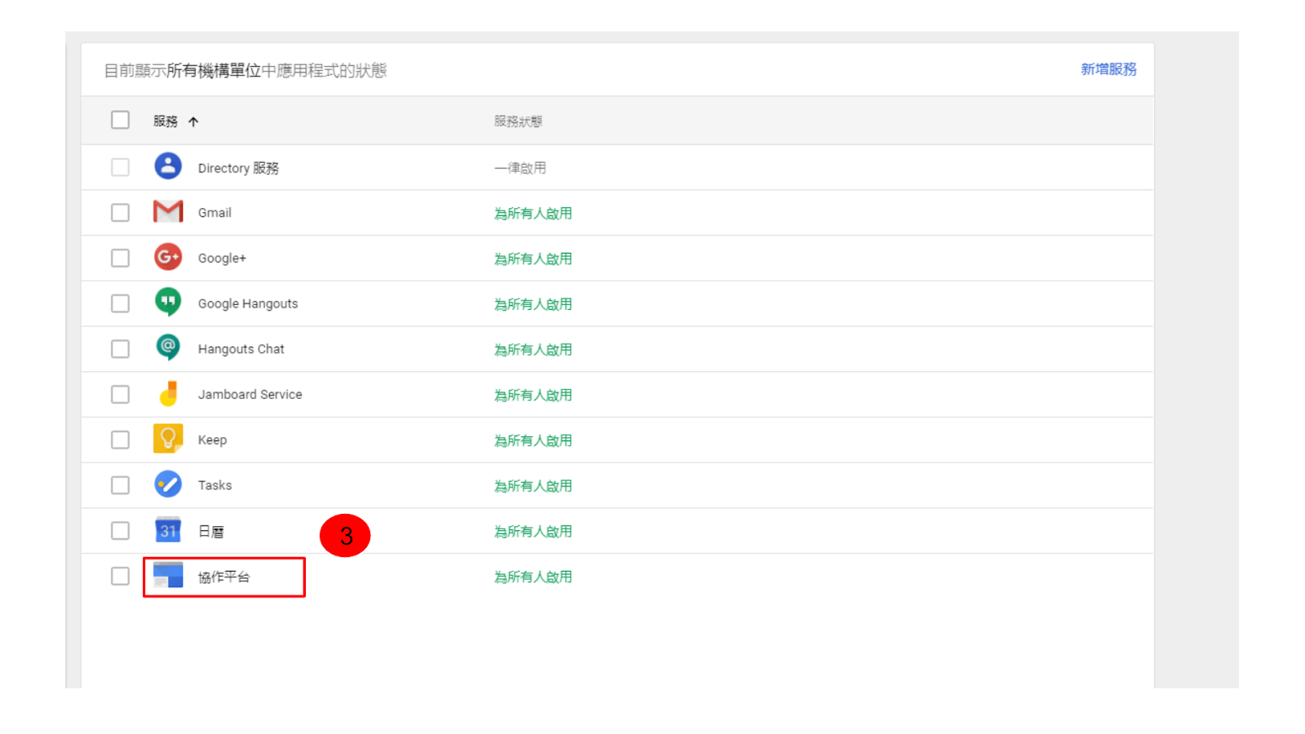Open the Gmail service name
Screen dimensions: 1305x734
(215, 213)
